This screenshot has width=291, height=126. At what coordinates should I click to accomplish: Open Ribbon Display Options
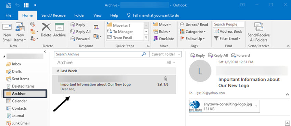242,5
